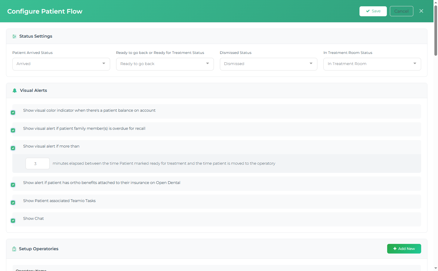Click the 'Show Patient associated Teamio Tasks' text
This screenshot has height=271, width=438.
coord(59,201)
